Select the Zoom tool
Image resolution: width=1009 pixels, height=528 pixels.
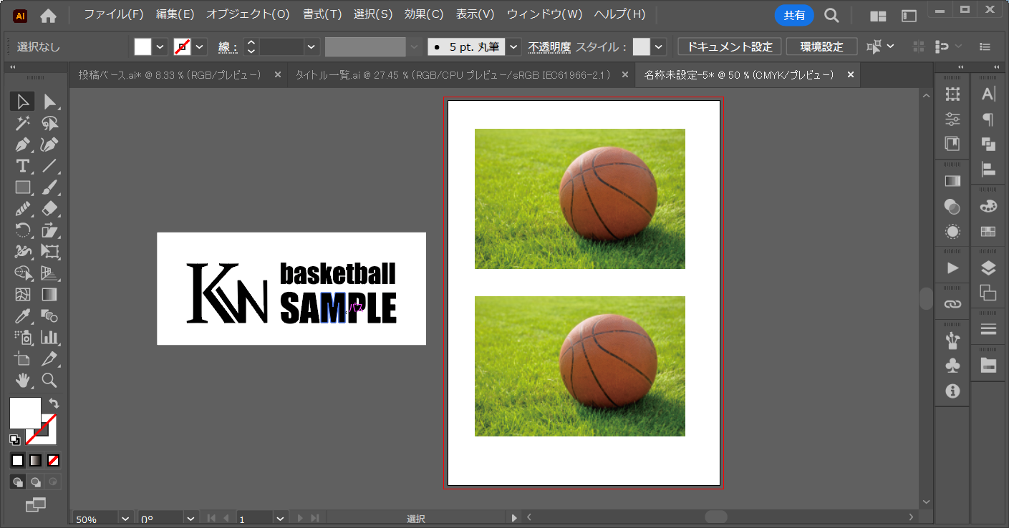(x=49, y=380)
